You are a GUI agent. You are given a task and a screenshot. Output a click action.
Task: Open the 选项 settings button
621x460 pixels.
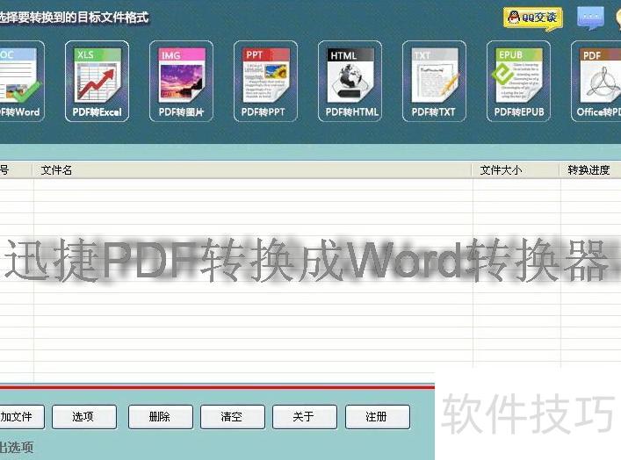tap(84, 417)
